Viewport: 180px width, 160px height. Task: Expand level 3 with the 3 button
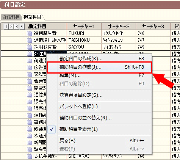(x=17, y=27)
